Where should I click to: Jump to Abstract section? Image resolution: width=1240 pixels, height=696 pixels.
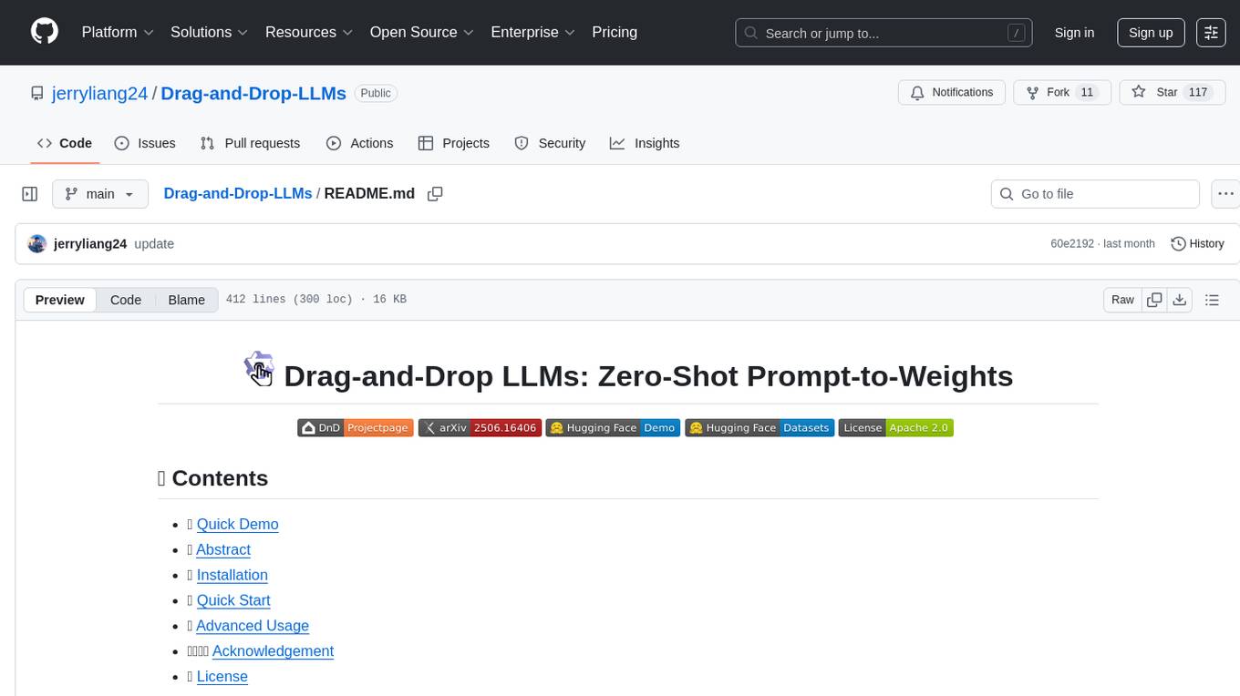pyautogui.click(x=223, y=549)
